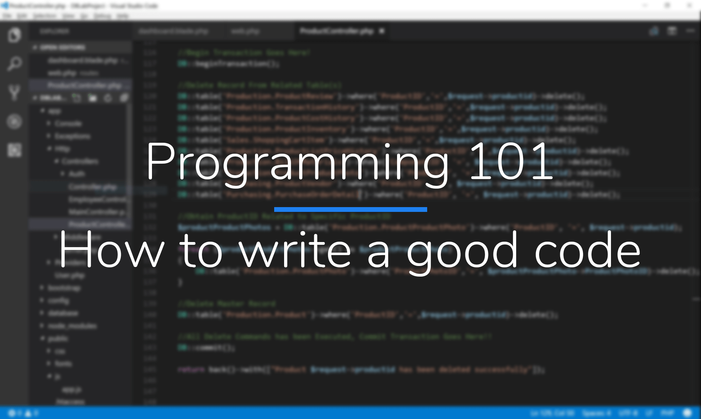Screen dimensions: 701x419
Task: Select the Search icon in activity bar
Action: tap(14, 64)
